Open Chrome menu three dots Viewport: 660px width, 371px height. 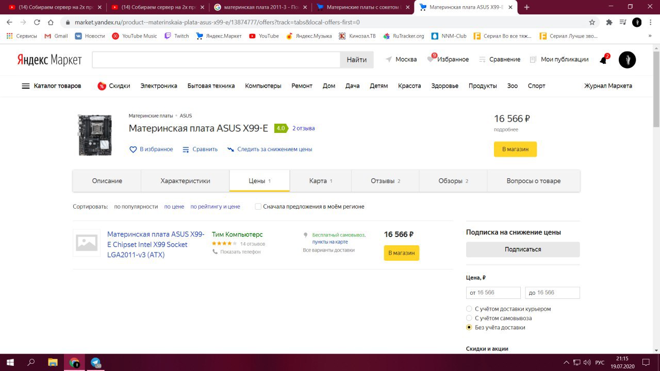coord(651,22)
